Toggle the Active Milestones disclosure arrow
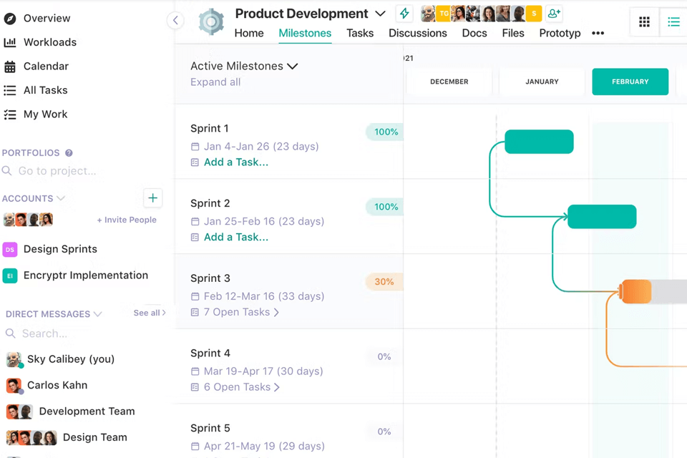The height and width of the screenshot is (458, 687). [293, 66]
